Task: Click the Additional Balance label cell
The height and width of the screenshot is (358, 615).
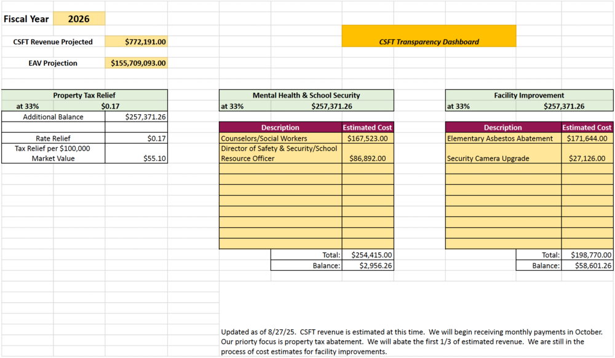Action: (54, 117)
